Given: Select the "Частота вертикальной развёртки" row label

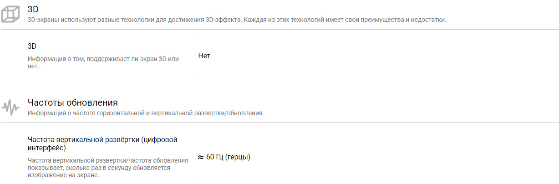Looking at the screenshot, I should 102,143.
